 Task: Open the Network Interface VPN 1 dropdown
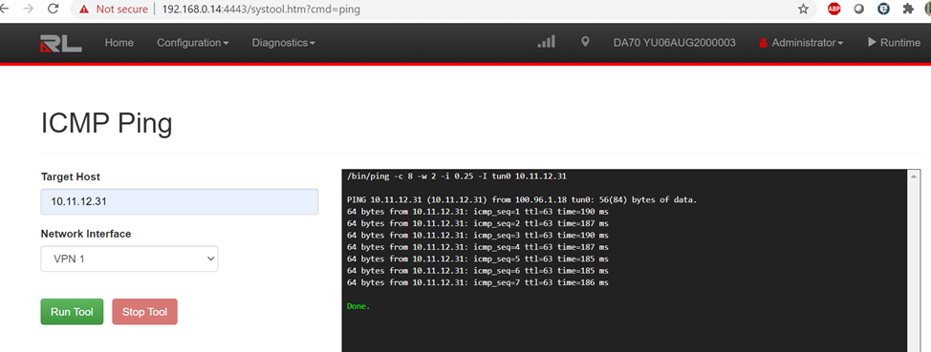(x=129, y=259)
